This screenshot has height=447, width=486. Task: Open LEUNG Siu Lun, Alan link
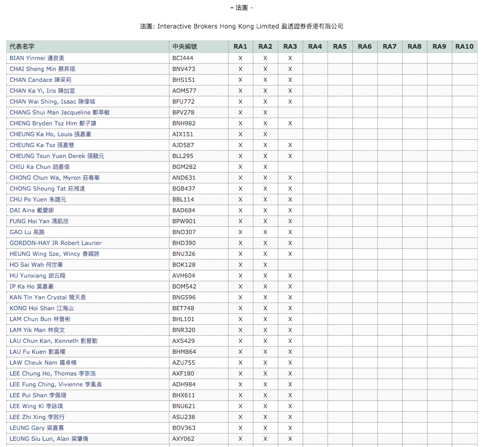click(x=49, y=438)
